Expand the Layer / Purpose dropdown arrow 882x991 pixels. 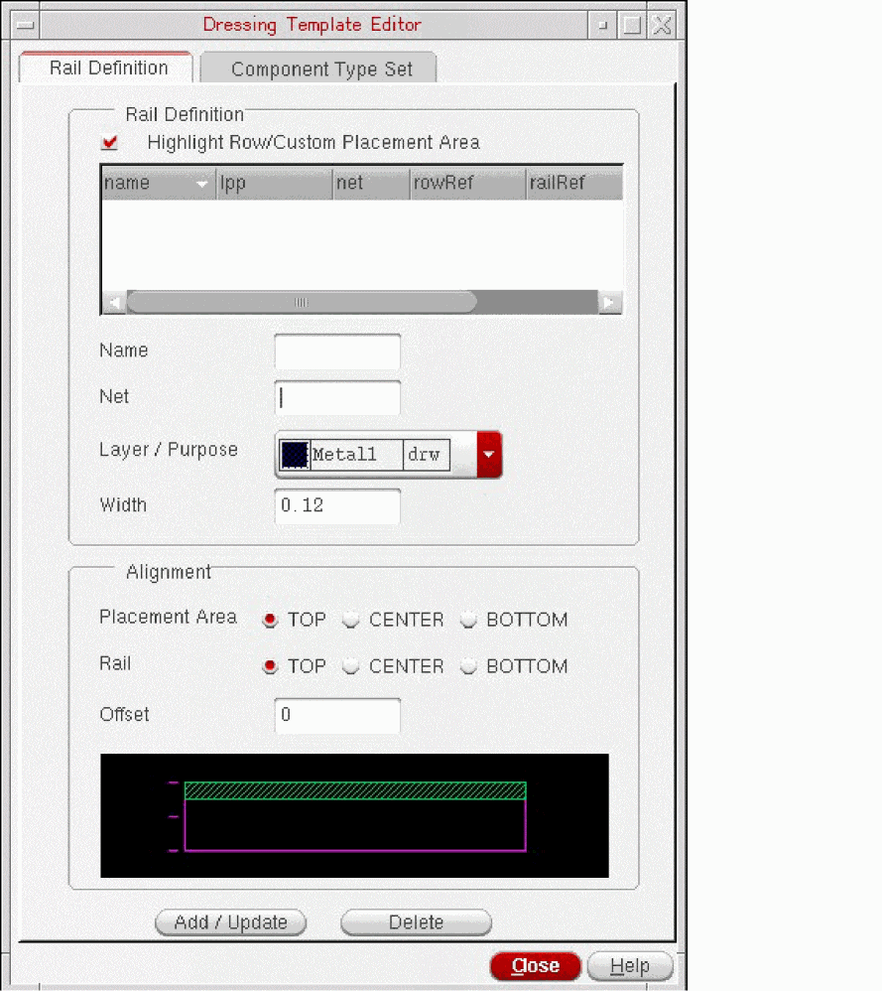tap(489, 455)
